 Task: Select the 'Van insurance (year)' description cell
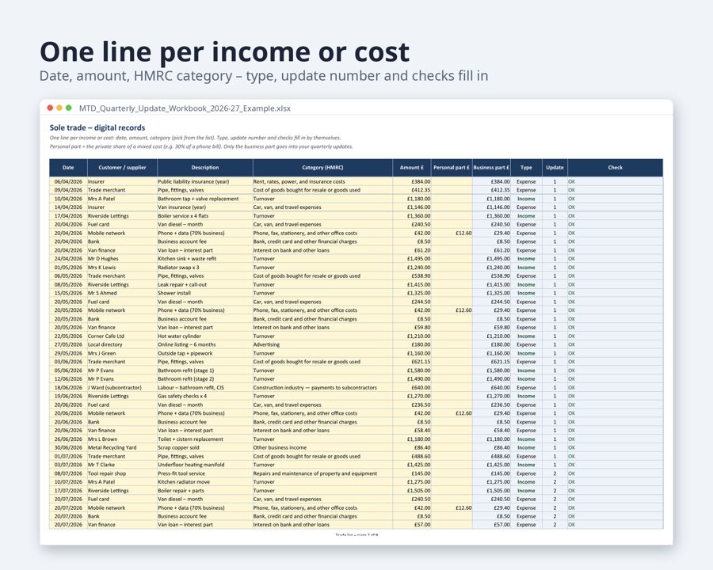[x=205, y=207]
